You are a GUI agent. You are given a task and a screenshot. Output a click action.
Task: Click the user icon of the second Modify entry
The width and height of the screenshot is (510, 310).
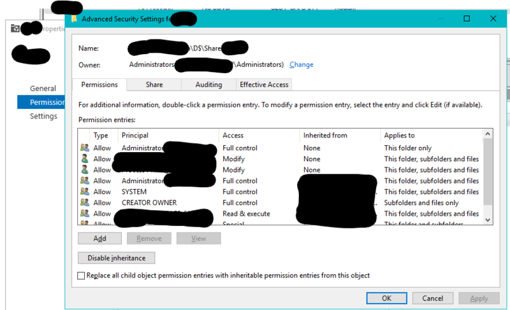point(85,169)
